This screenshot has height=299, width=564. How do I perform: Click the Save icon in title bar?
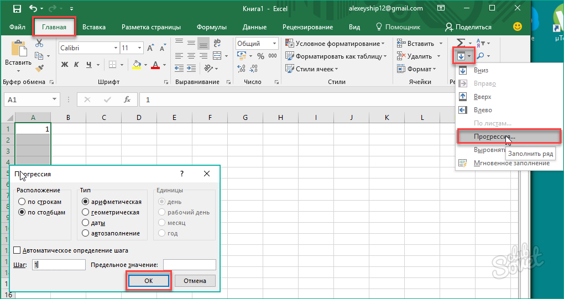click(17, 9)
